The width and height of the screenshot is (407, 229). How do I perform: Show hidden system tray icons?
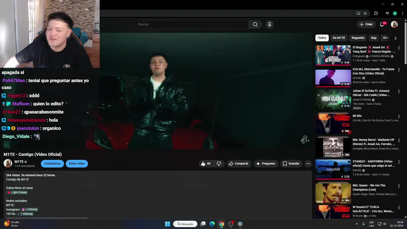pos(356,224)
